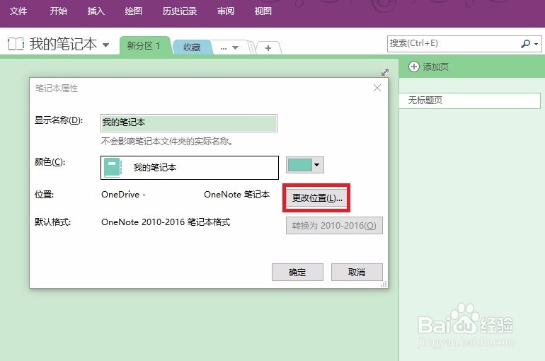The height and width of the screenshot is (361, 545).
Task: Open the search scope dropdown arrow
Action: [x=536, y=44]
